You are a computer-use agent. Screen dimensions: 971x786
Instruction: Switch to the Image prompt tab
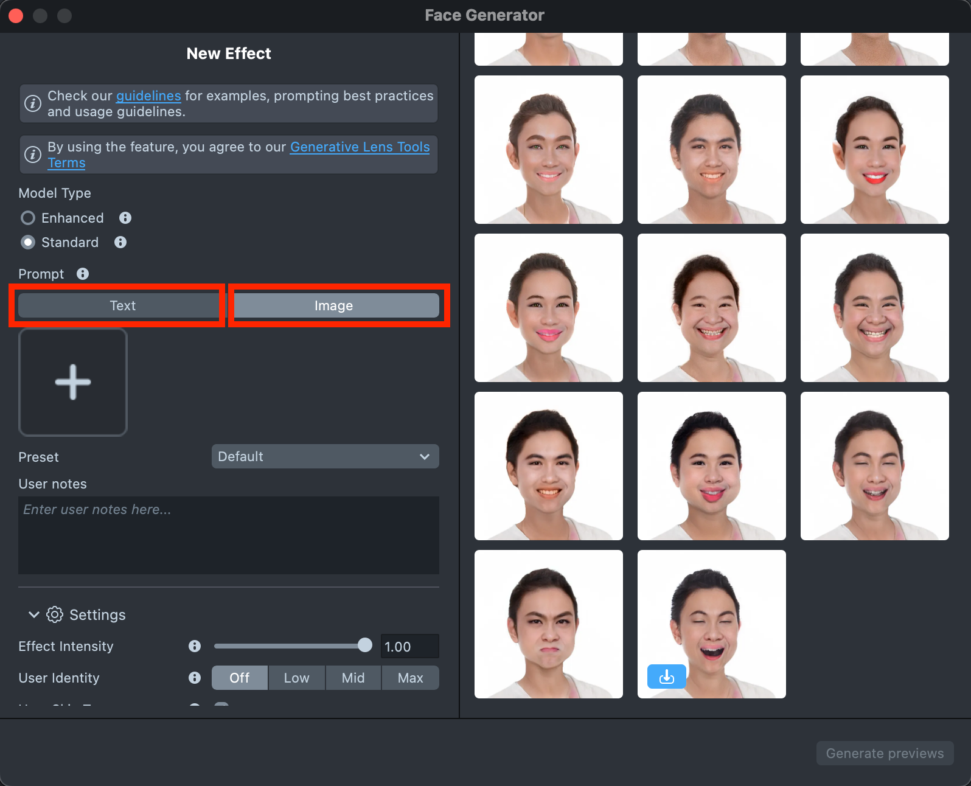333,305
